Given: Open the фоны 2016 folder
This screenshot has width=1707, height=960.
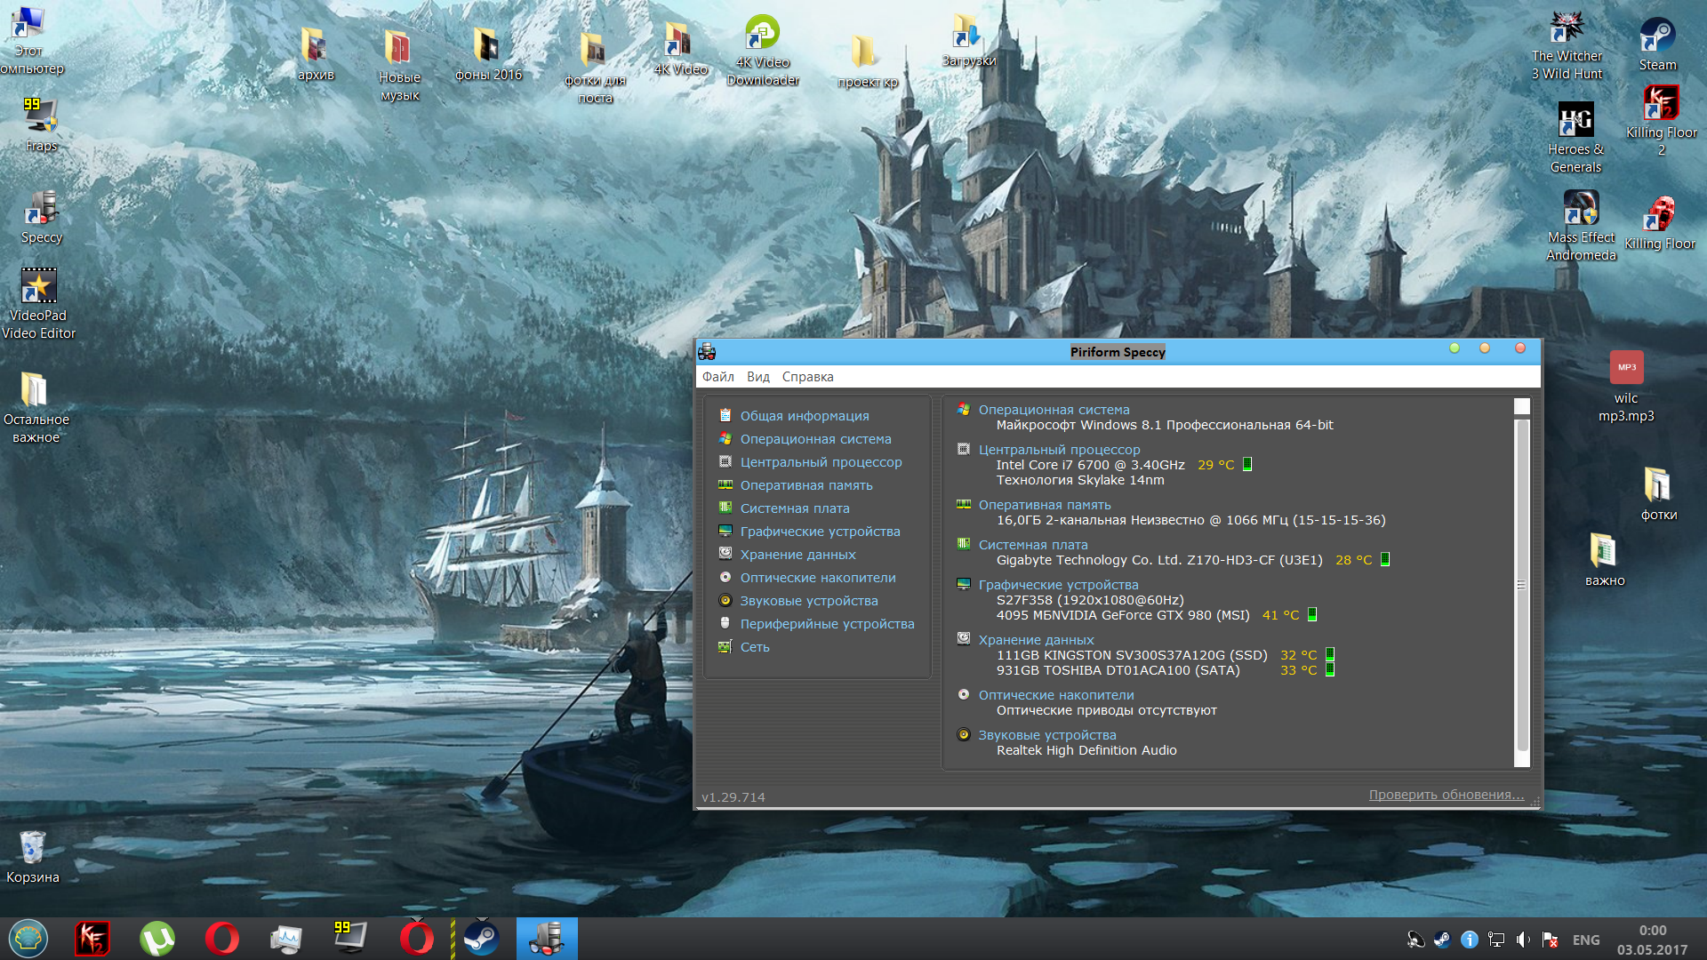Looking at the screenshot, I should point(488,53).
